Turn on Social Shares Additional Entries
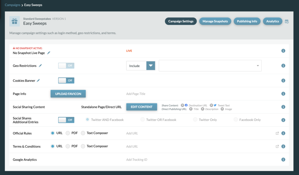This screenshot has width=299, height=175. [66, 120]
